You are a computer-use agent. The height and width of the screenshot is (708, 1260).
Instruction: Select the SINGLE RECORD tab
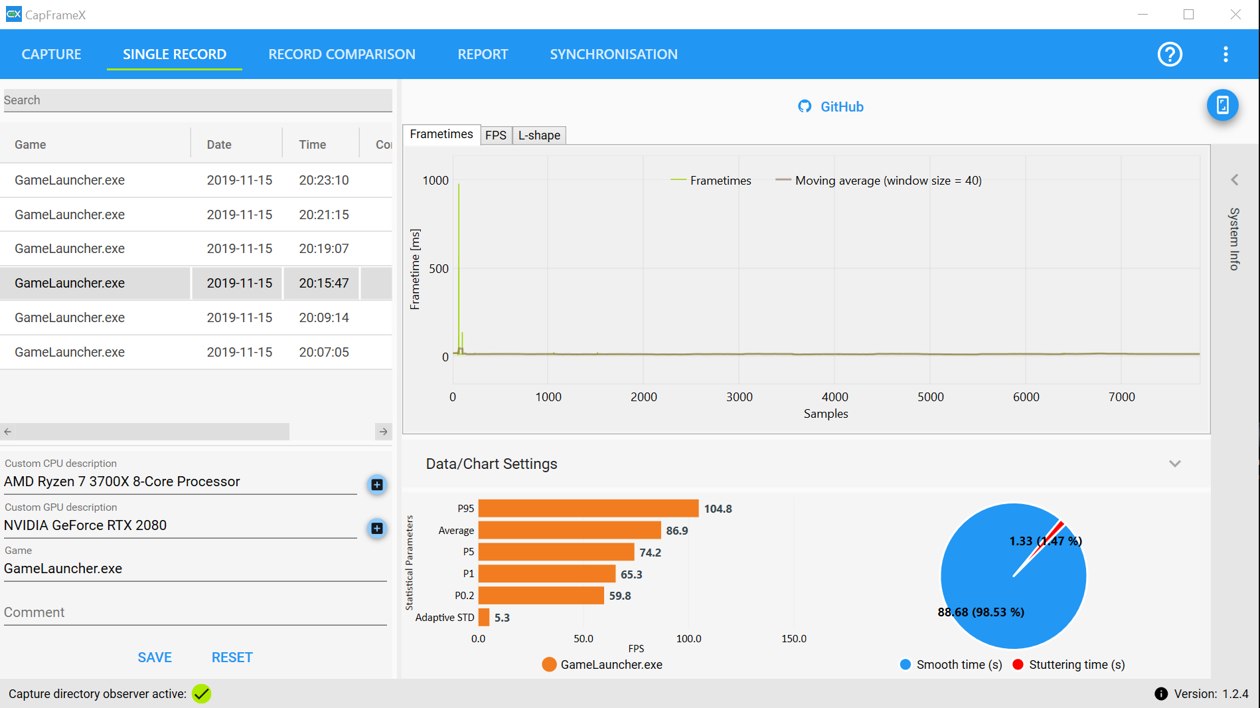(x=175, y=54)
